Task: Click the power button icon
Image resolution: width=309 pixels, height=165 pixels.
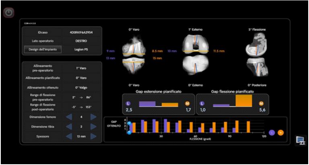Action: pos(9,12)
